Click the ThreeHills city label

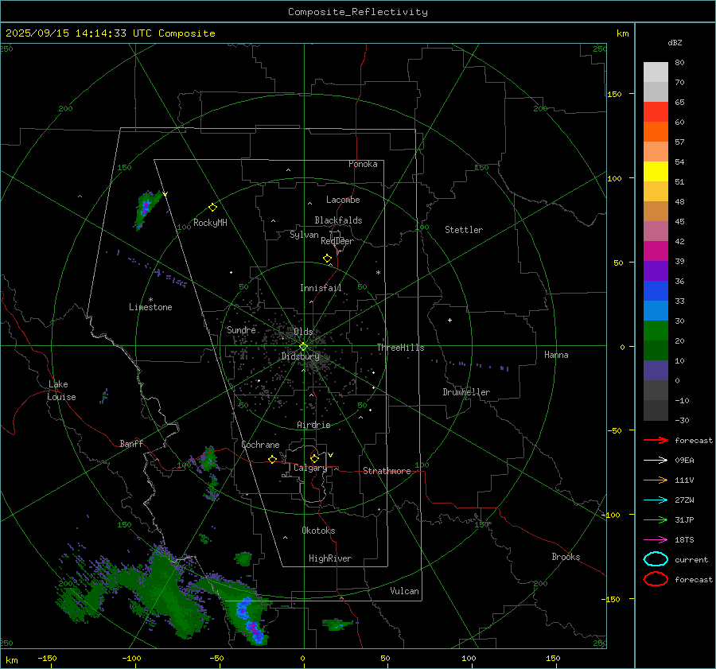(400, 348)
